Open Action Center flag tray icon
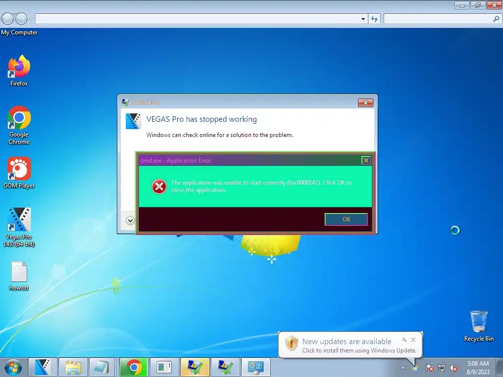Image resolution: width=503 pixels, height=377 pixels. tap(429, 368)
